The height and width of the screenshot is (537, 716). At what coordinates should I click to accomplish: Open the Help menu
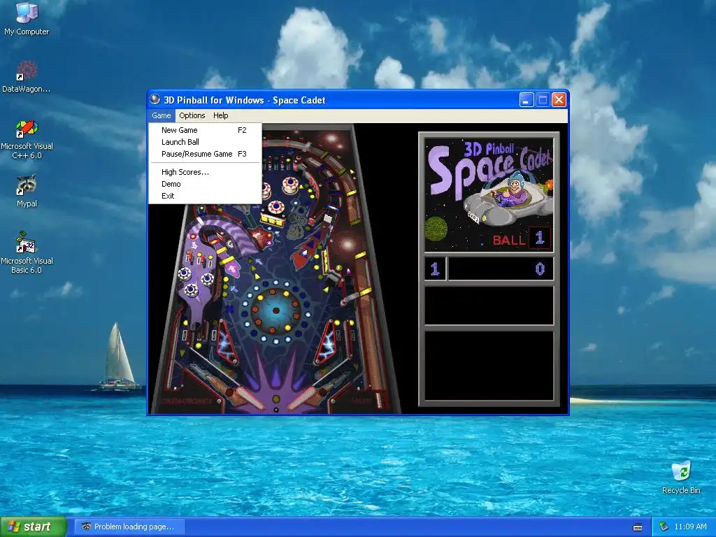click(220, 115)
